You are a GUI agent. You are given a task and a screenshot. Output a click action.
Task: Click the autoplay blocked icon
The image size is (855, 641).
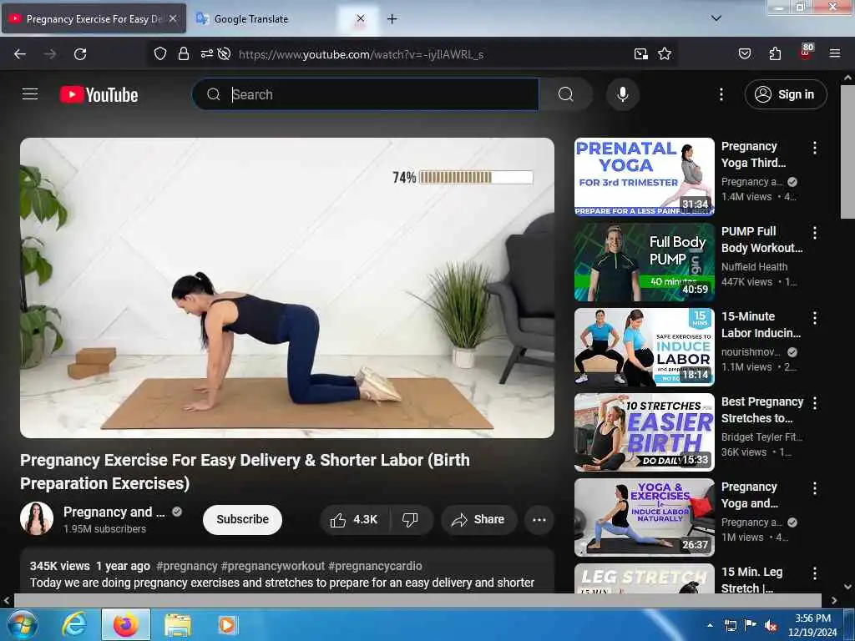click(224, 53)
